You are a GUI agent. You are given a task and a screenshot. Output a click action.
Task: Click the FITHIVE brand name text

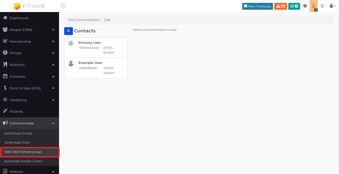(x=34, y=6)
